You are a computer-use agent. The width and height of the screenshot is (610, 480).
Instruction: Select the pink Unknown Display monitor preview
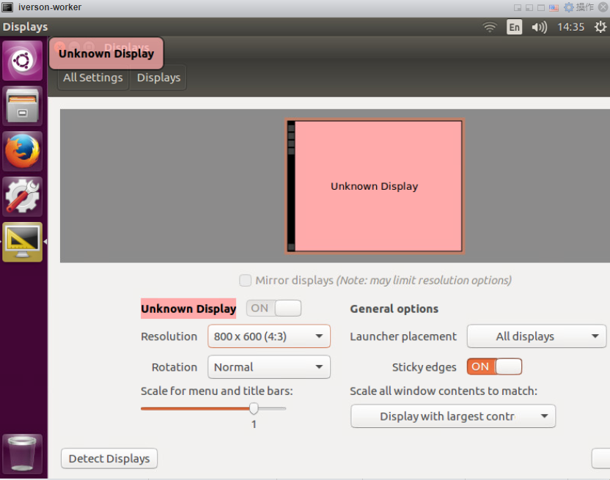click(x=375, y=186)
